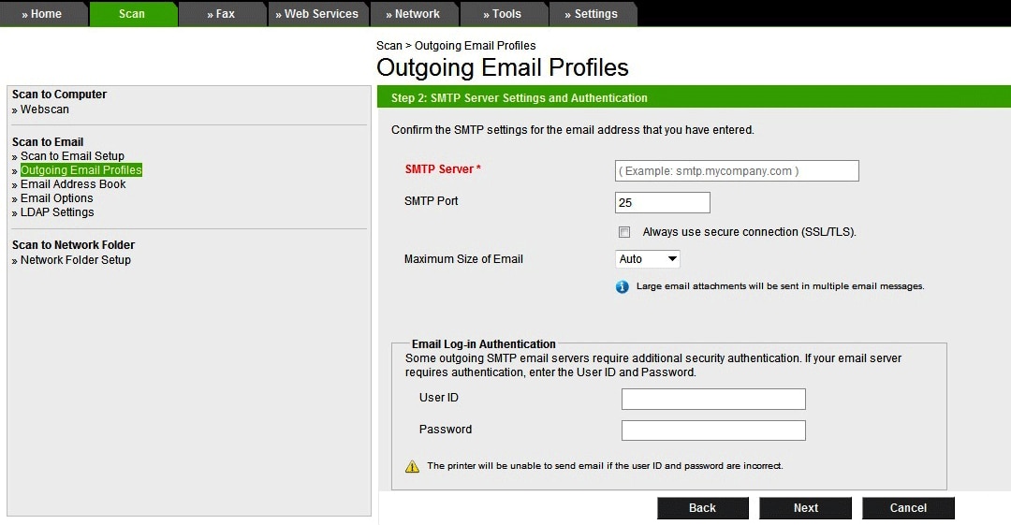Open the Webscan link
The height and width of the screenshot is (525, 1011).
(45, 109)
